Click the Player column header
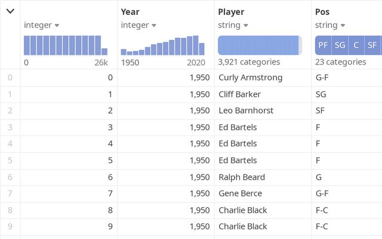 click(x=231, y=11)
